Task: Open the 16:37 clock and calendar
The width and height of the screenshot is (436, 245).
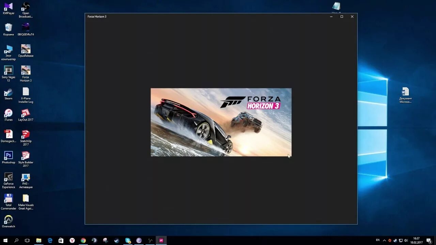Action: (416, 240)
